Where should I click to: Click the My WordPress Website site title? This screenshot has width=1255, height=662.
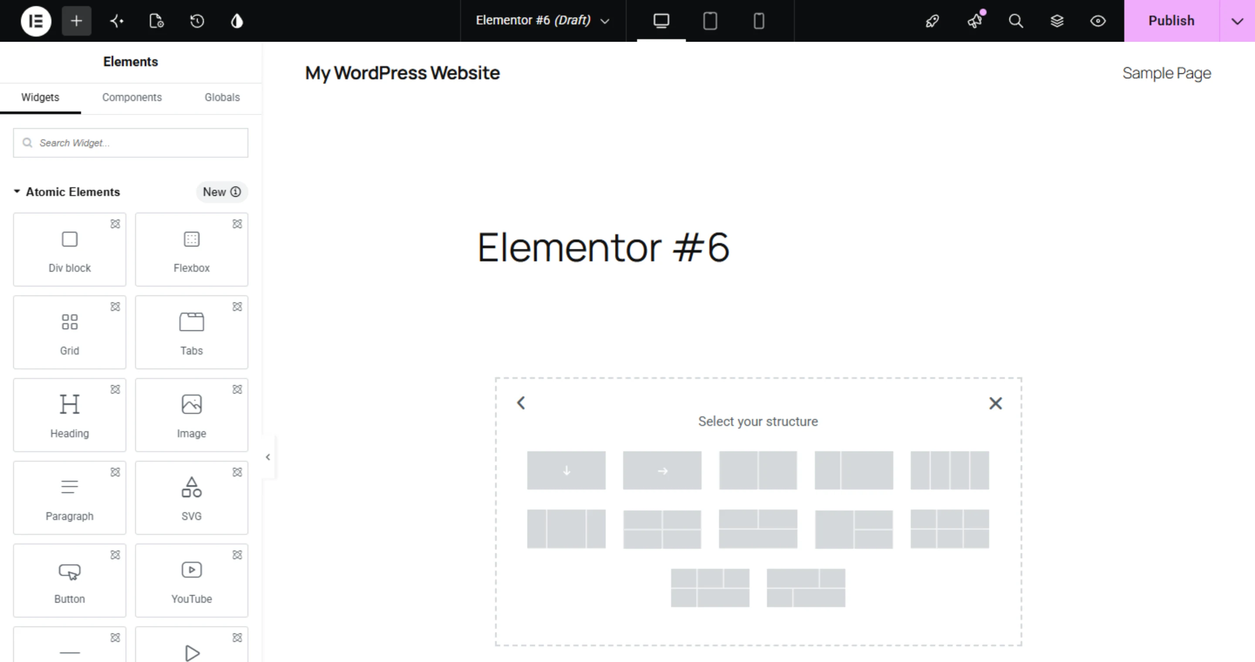402,73
